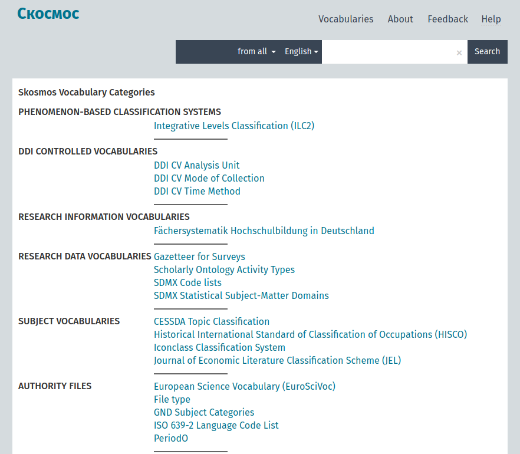The image size is (520, 454).
Task: Open CESSDA Topic Classification
Action: coord(212,321)
